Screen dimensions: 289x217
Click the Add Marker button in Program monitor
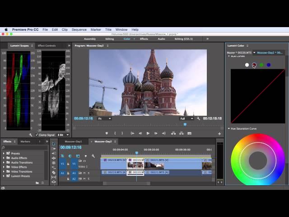pos(107,133)
